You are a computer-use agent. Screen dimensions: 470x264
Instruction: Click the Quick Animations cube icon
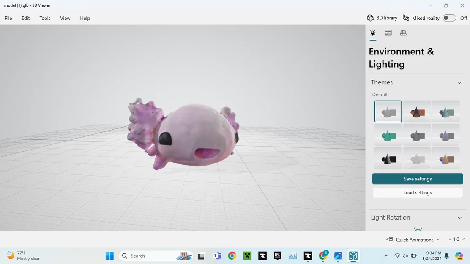[390, 239]
